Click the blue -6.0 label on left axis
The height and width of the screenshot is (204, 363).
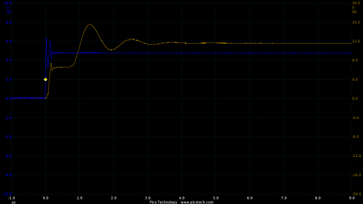8,156
